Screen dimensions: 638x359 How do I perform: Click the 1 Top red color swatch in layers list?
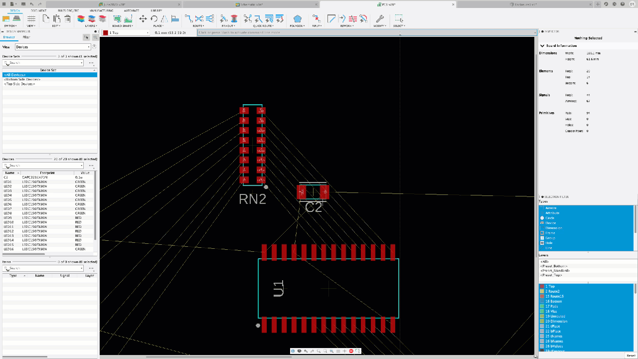click(x=542, y=286)
